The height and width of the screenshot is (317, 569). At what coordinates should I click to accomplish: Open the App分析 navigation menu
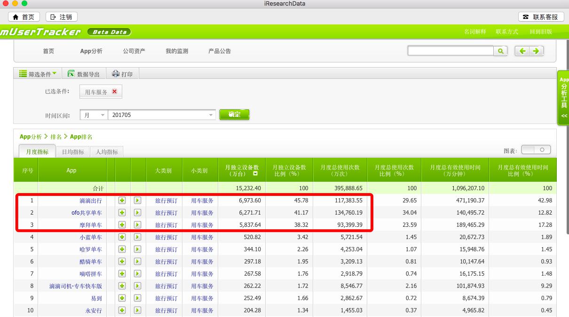tap(91, 51)
